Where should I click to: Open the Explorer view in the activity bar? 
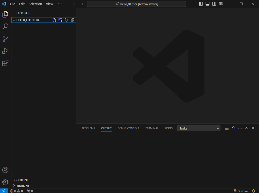pos(5,14)
